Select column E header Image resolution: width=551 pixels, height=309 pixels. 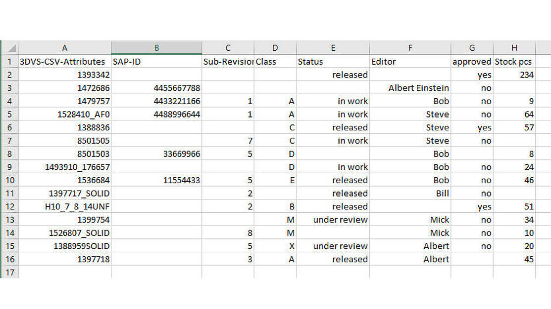pos(333,48)
